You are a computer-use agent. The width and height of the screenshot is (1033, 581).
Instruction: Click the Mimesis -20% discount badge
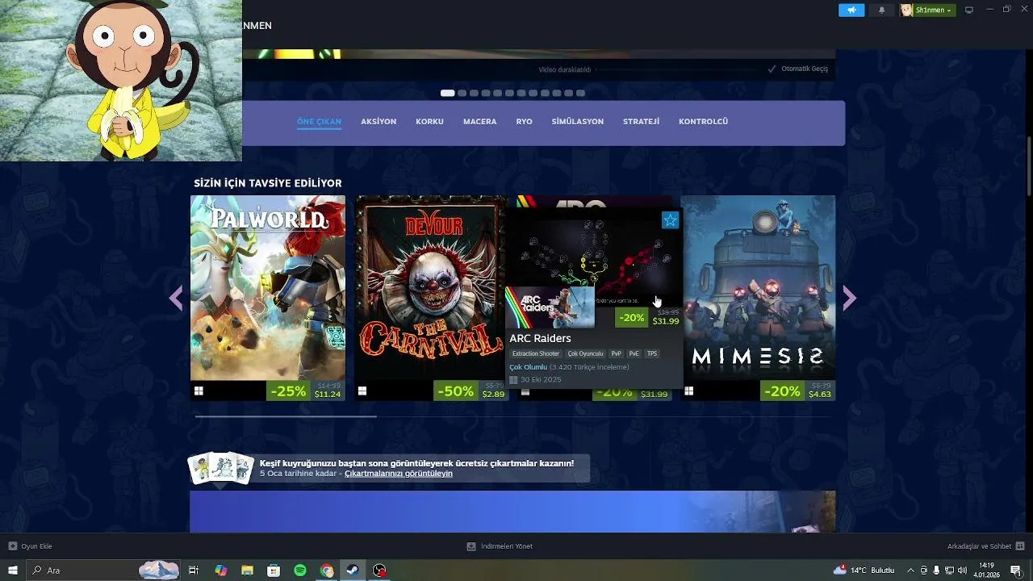(782, 391)
